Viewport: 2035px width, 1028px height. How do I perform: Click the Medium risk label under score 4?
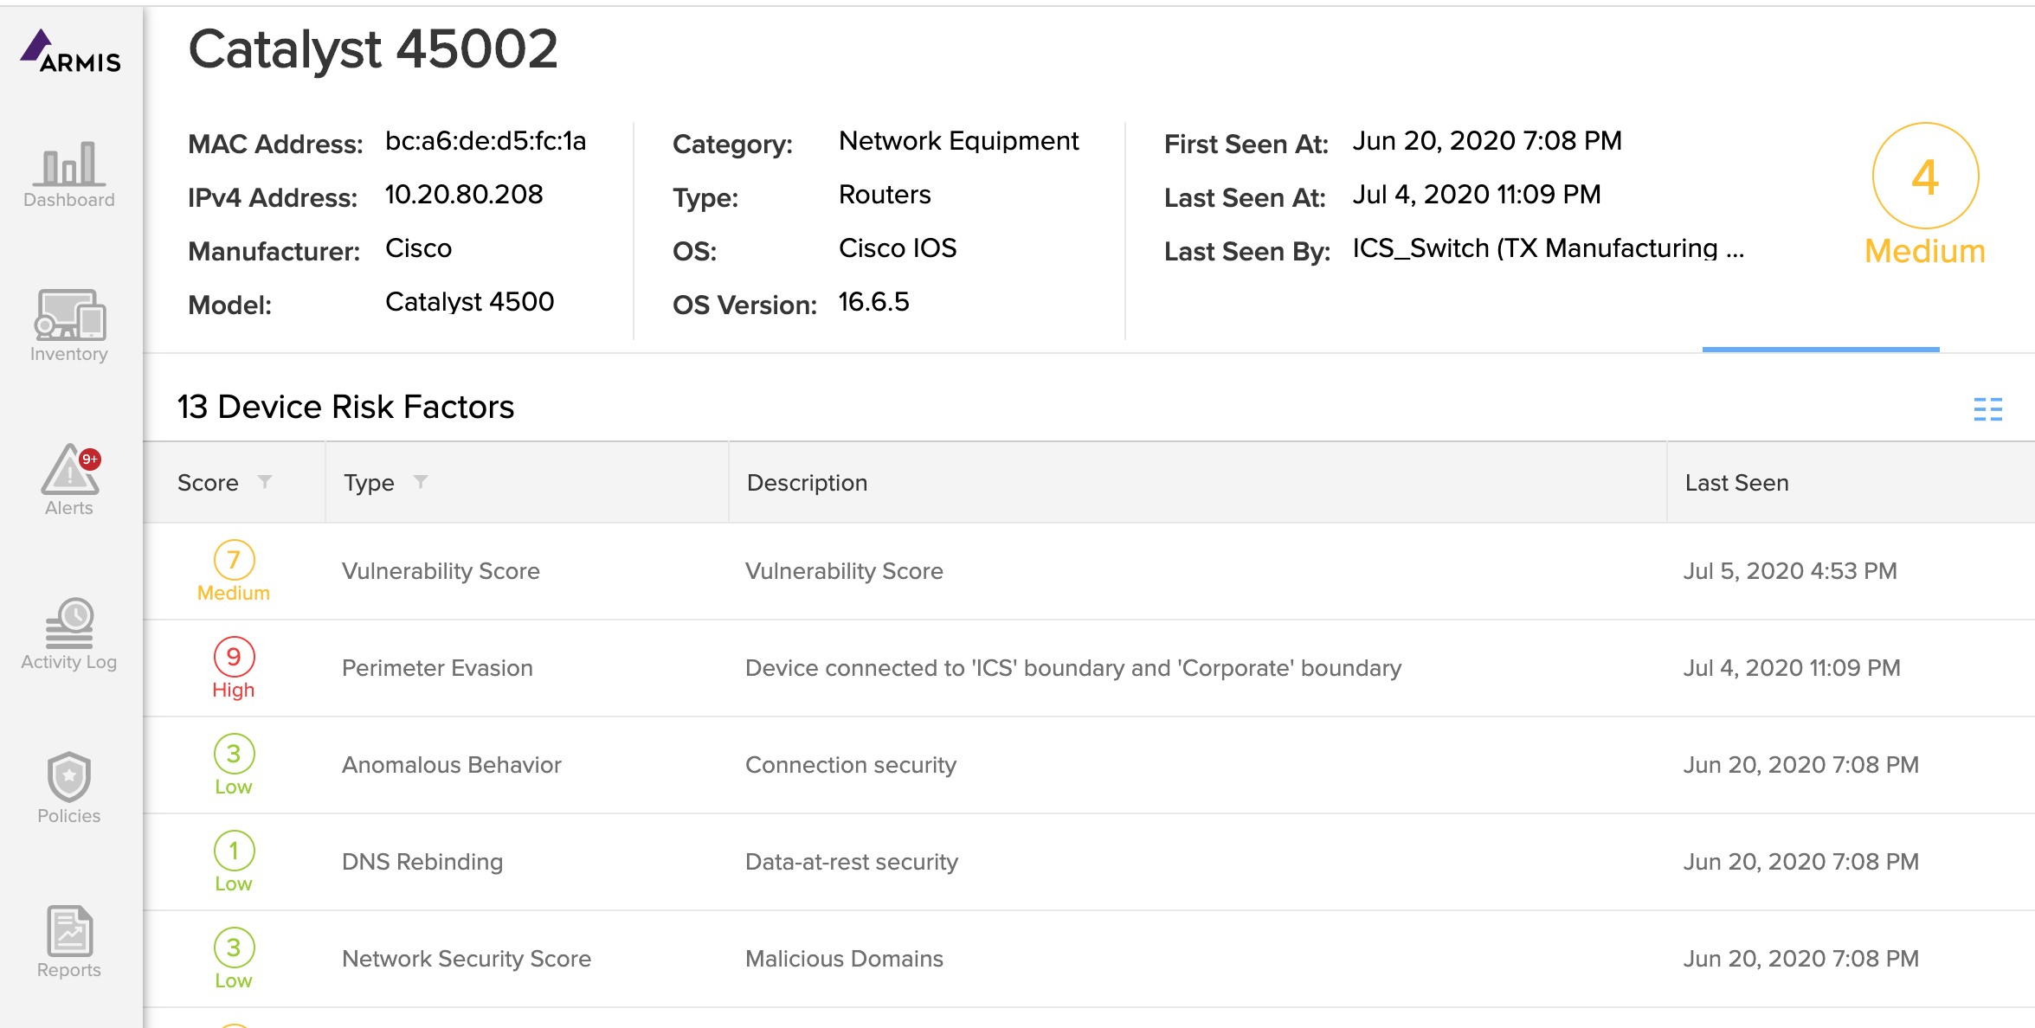tap(1925, 251)
